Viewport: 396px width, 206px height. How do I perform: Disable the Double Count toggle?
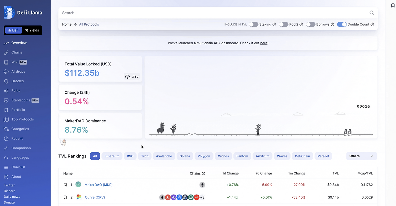(342, 24)
